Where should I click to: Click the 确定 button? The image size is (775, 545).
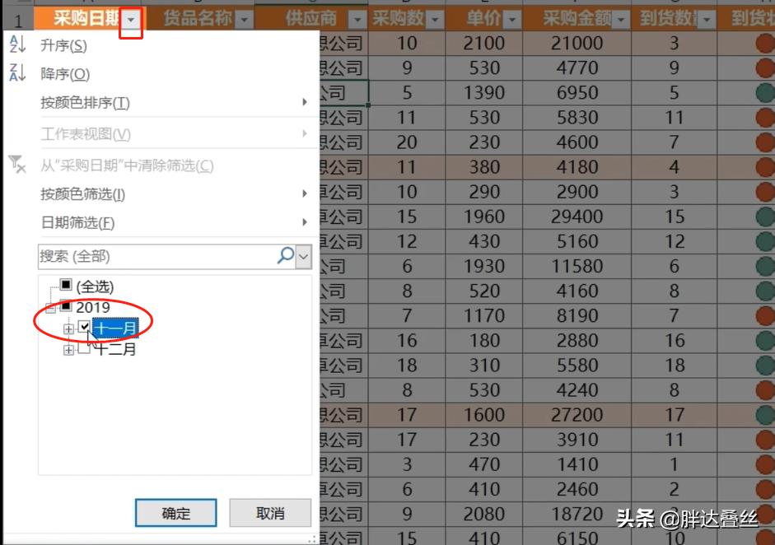176,513
